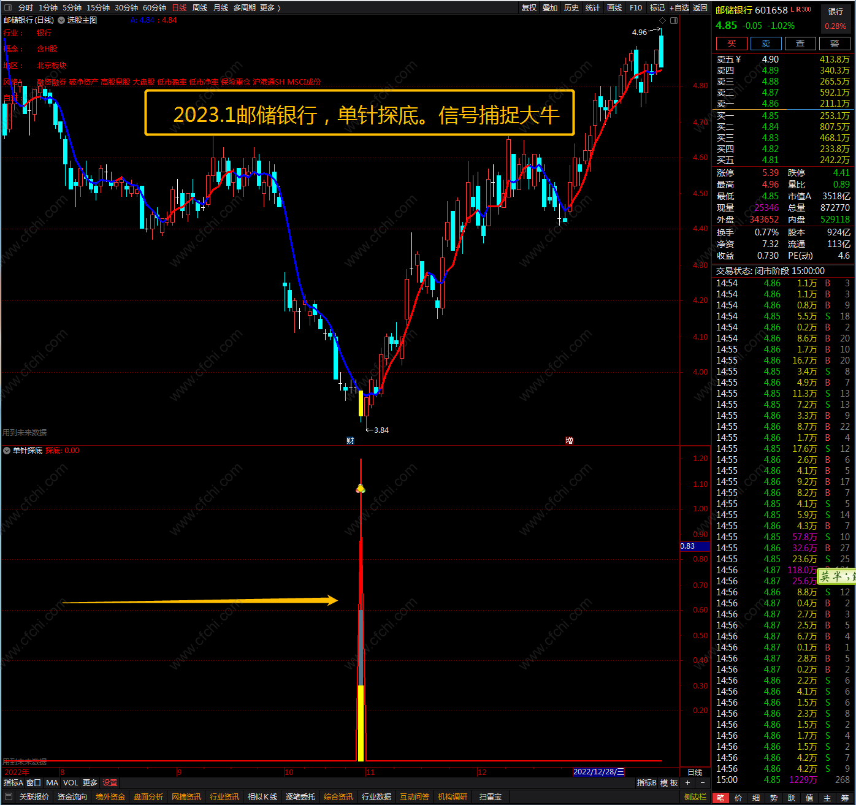This screenshot has height=805, width=856.
Task: Open 多周期 view
Action: (245, 8)
